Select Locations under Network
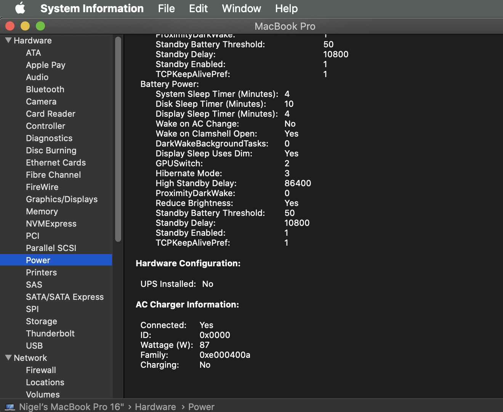Screen dimensions: 503x412 tap(45, 382)
